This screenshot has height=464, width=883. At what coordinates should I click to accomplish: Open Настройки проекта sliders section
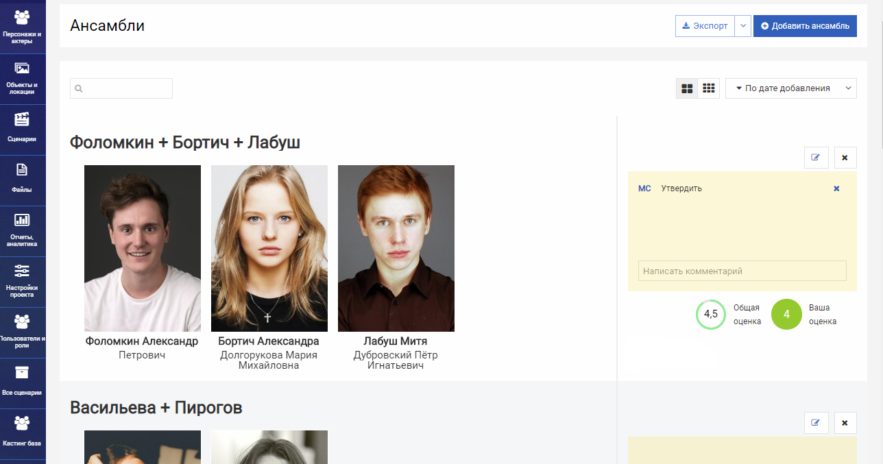pyautogui.click(x=23, y=282)
